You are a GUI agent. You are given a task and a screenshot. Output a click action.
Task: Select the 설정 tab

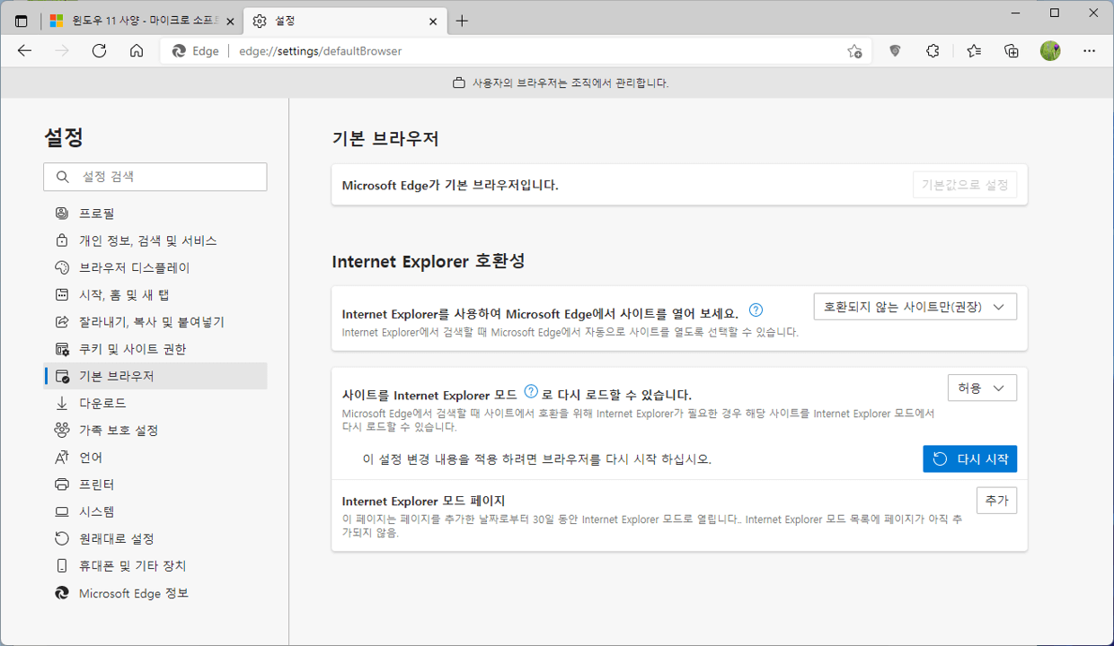tap(345, 21)
